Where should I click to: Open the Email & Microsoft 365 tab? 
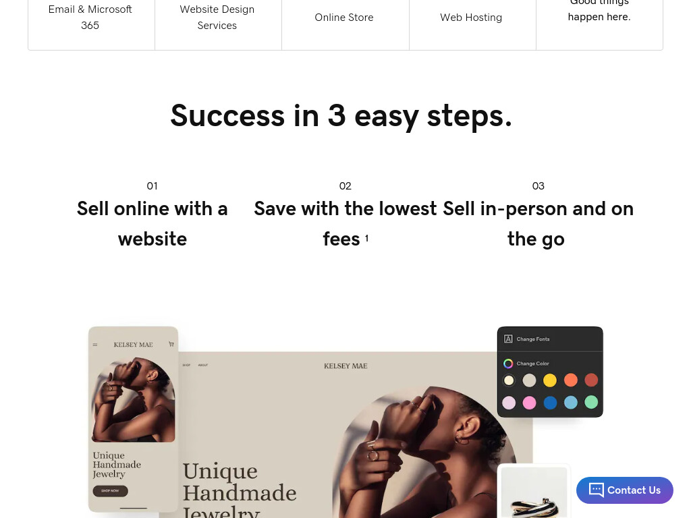(90, 17)
